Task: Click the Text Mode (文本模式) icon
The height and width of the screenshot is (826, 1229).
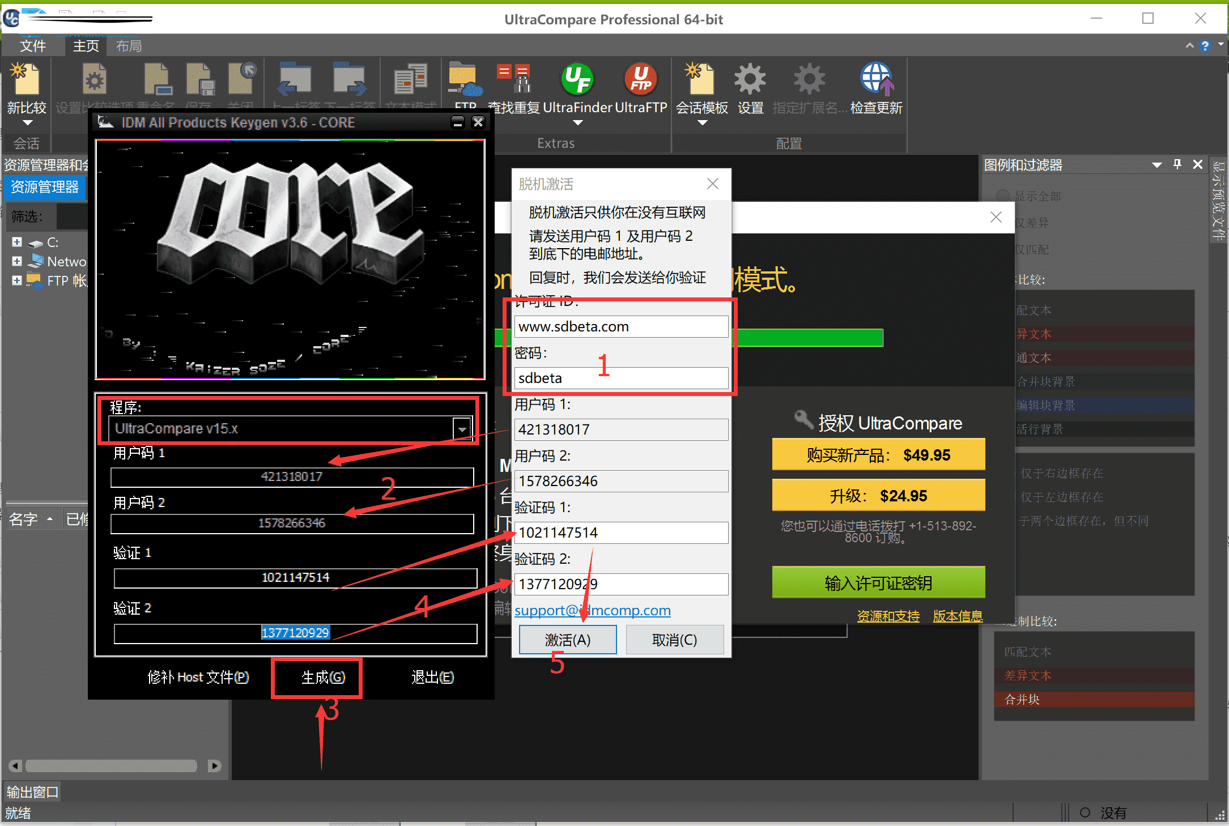Action: tap(411, 79)
